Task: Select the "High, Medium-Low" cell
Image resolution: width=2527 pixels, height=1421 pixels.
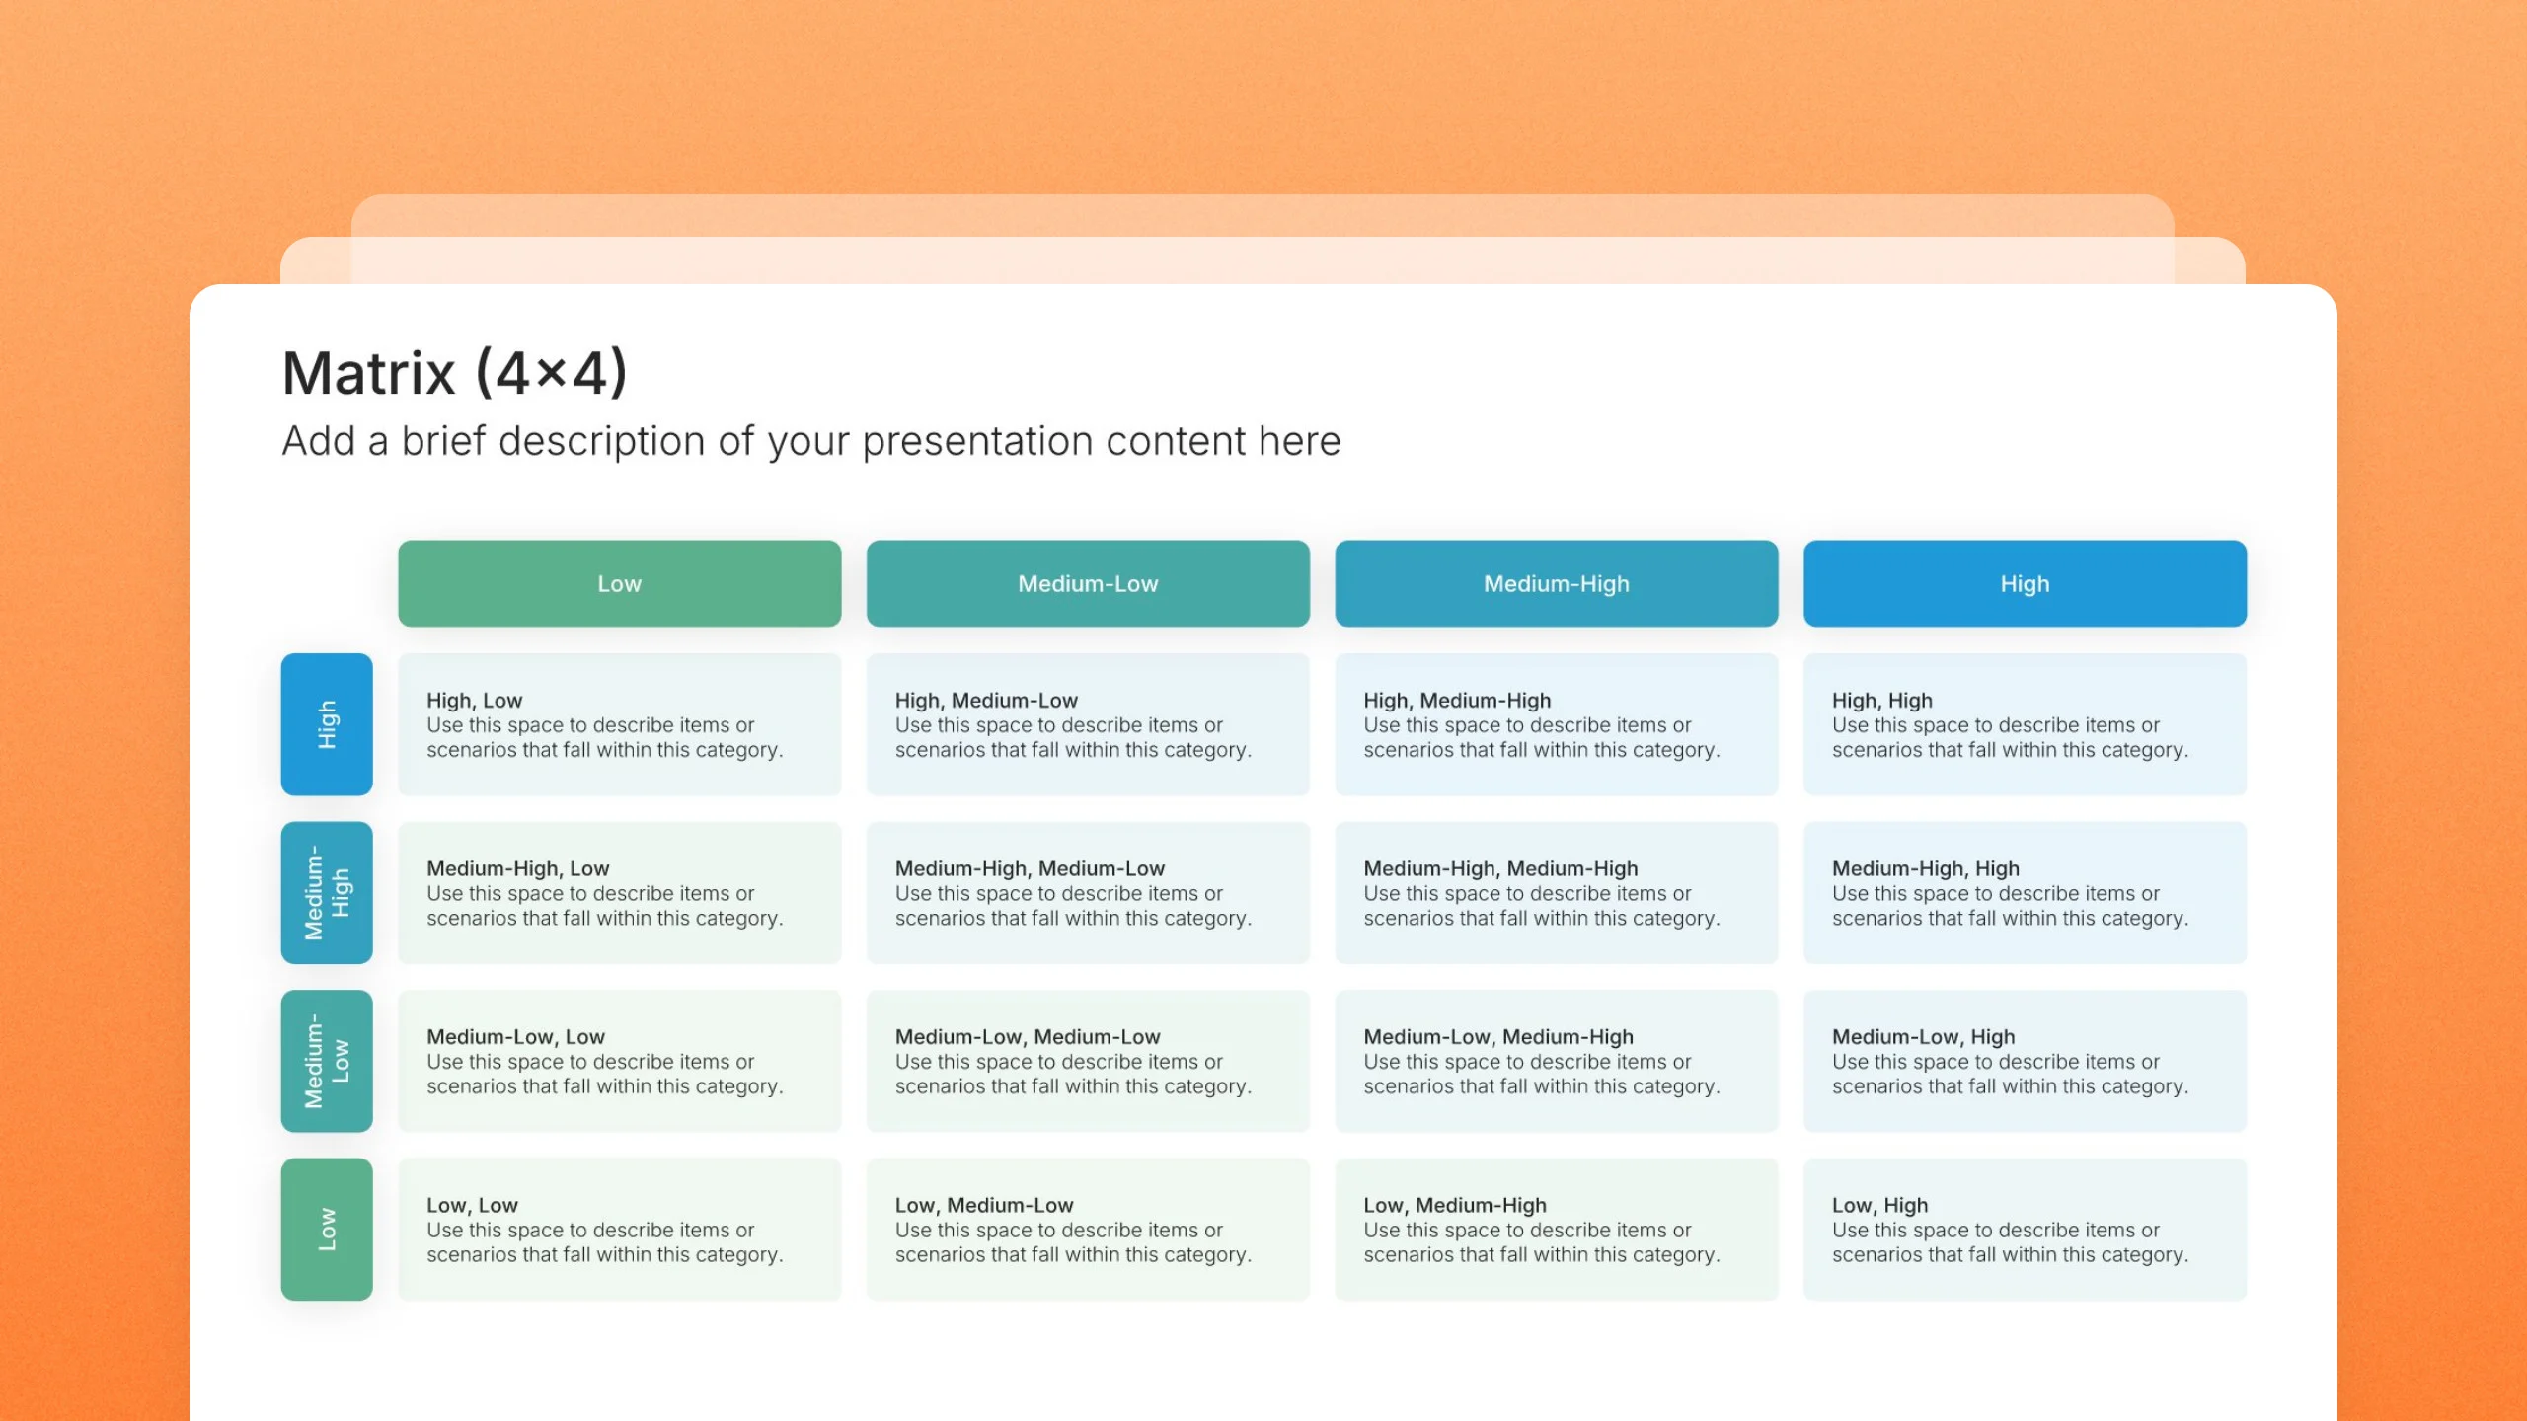Action: click(1088, 724)
